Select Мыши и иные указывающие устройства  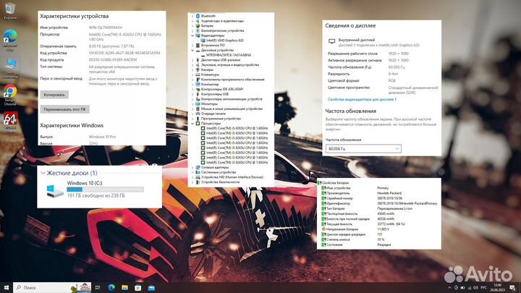pyautogui.click(x=232, y=109)
